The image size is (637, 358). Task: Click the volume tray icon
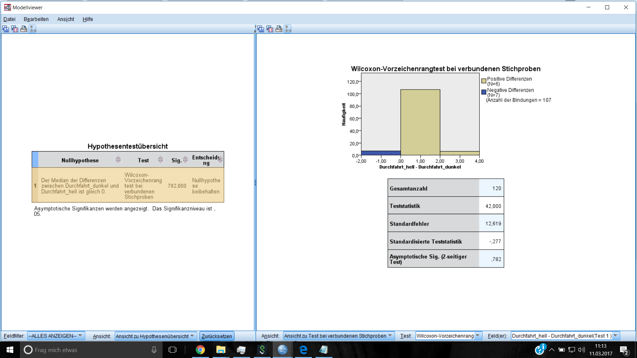coord(582,350)
